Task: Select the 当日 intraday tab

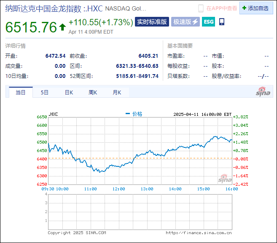Action: tap(21, 92)
